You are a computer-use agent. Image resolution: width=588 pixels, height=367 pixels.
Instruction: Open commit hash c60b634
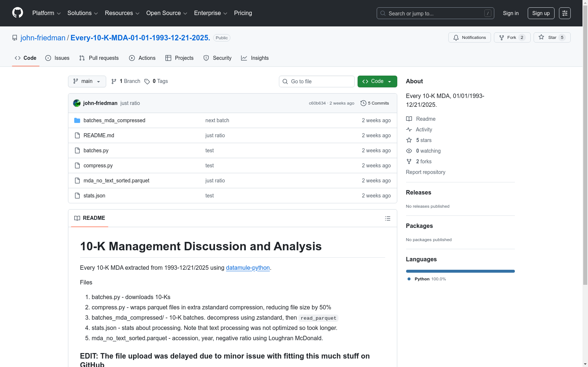tap(317, 103)
